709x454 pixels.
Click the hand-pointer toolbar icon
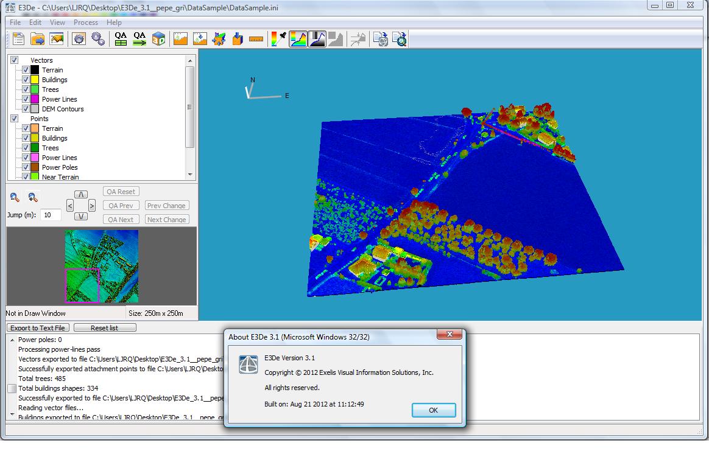57,39
